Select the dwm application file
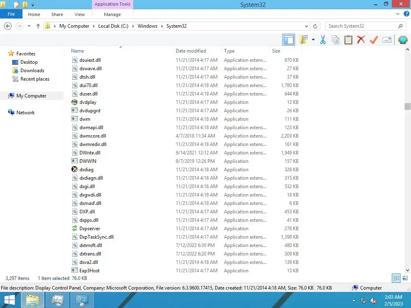This screenshot has height=308, width=411. (x=85, y=119)
